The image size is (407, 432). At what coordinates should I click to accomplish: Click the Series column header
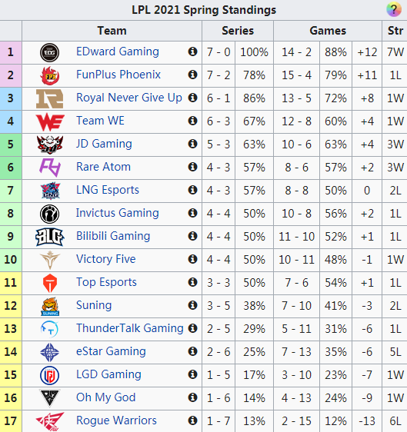click(x=238, y=31)
